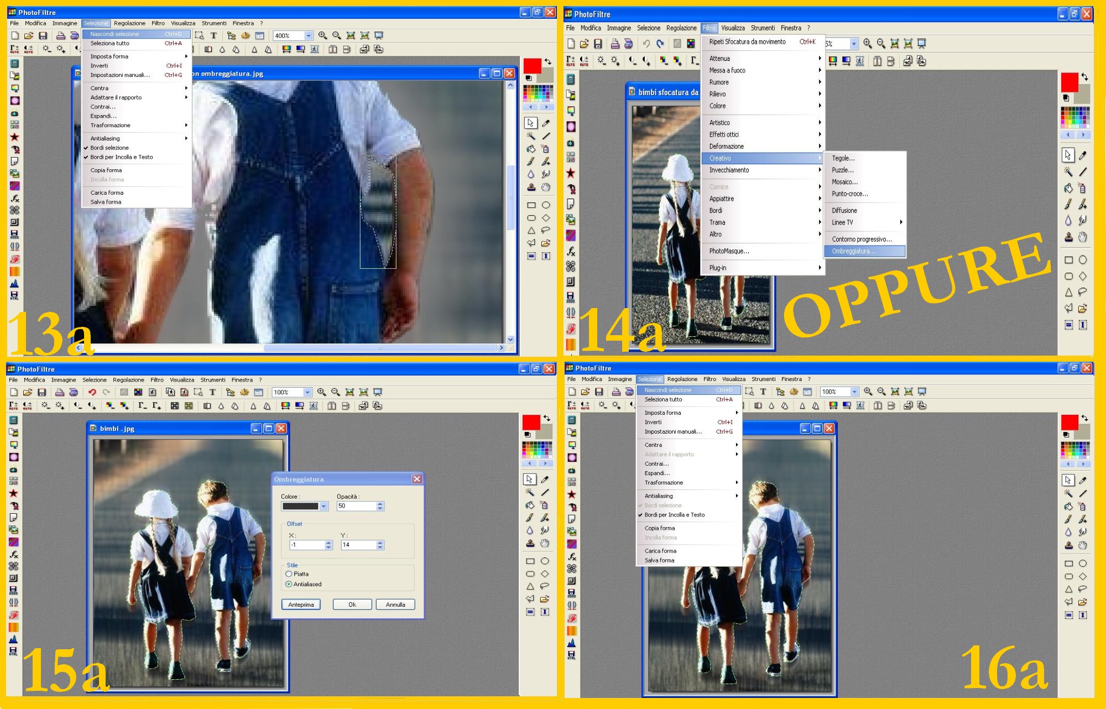Viewport: 1106px width, 709px height.
Task: Click the Opacità value field showing 50
Action: point(356,506)
